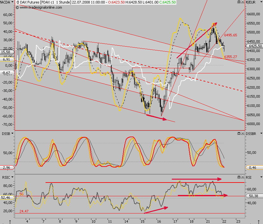The image size is (263, 224).
Task: Maximize the main price chart pane
Action: point(239,2)
